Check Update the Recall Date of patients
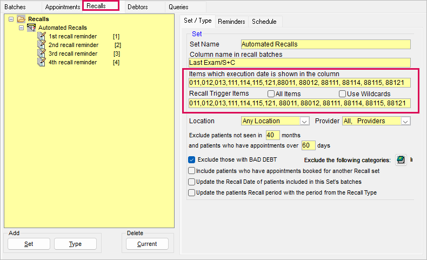Viewport: 427px width, 260px height. coord(192,182)
